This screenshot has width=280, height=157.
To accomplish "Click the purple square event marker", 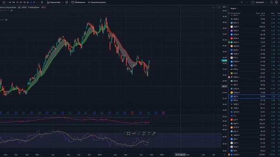I will tap(163, 113).
